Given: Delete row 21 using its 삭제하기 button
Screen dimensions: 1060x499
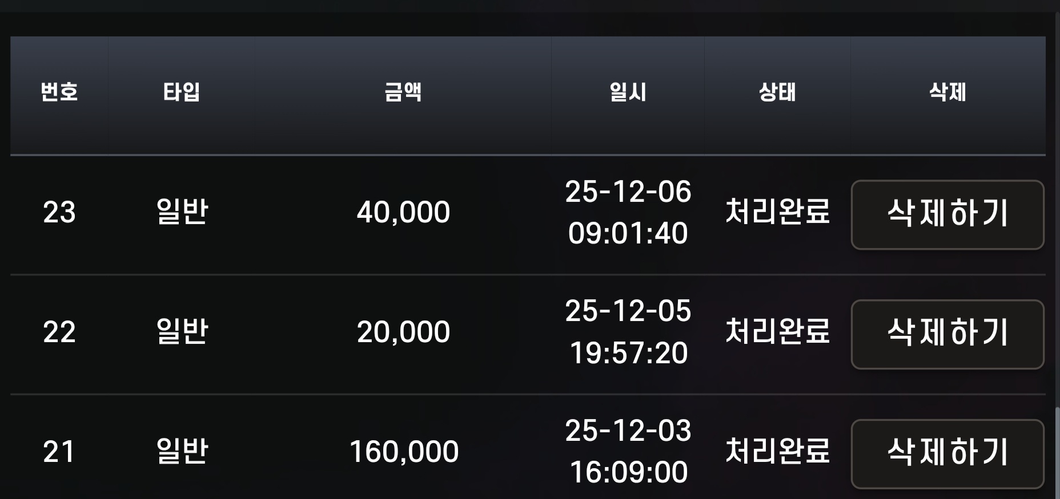Looking at the screenshot, I should click(x=947, y=453).
